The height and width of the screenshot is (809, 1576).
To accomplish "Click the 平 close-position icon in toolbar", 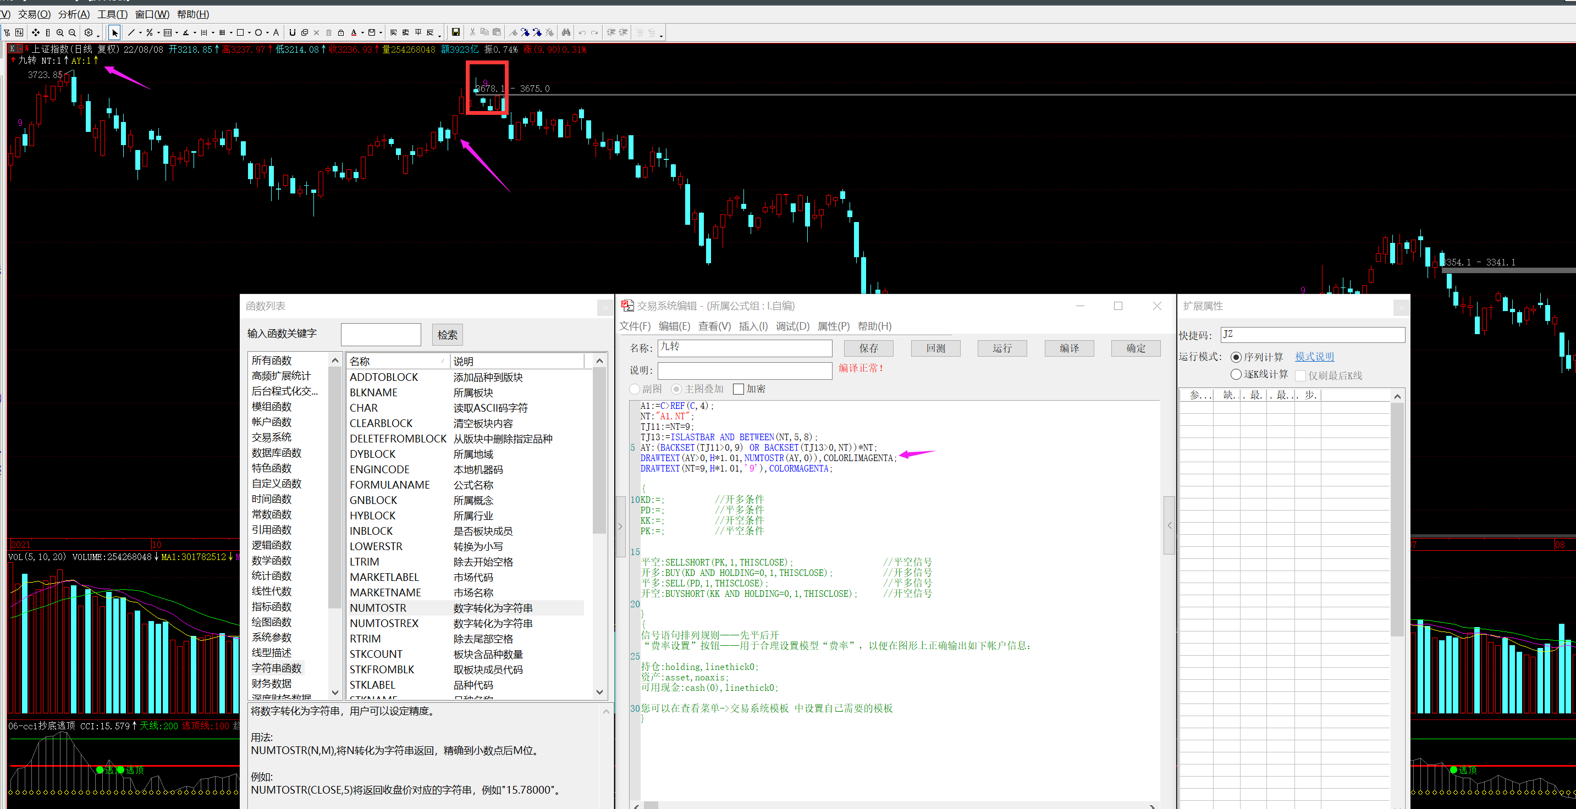I will (x=418, y=32).
